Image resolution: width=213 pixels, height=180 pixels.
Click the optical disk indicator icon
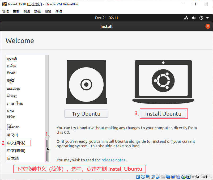[x=143, y=177]
